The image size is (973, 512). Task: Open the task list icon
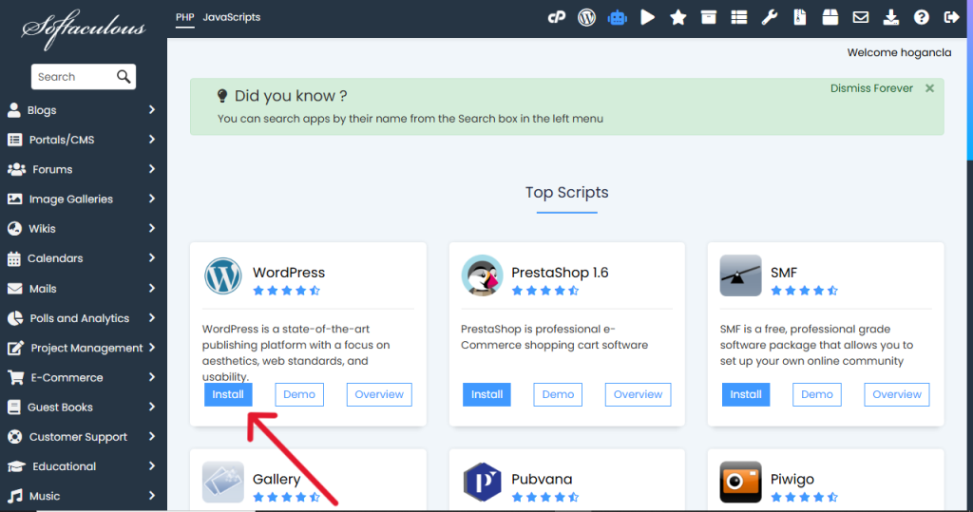click(x=738, y=17)
